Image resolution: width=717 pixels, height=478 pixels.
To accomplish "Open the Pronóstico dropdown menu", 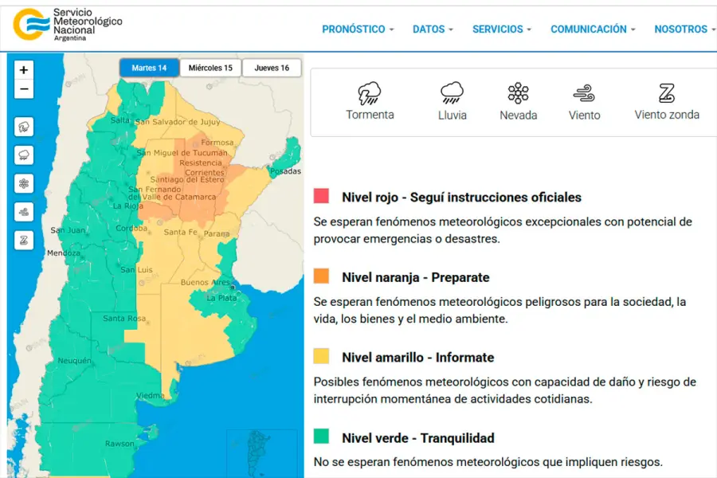I will tap(358, 29).
